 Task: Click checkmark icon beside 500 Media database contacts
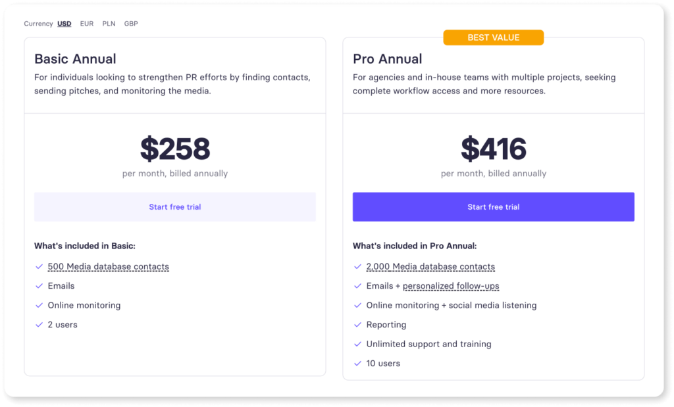coord(38,267)
